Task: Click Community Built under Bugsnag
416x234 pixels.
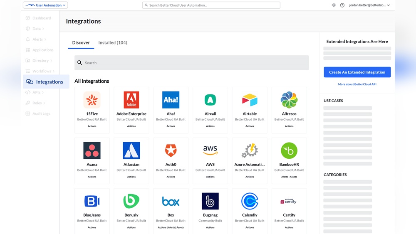Action: tap(210, 221)
